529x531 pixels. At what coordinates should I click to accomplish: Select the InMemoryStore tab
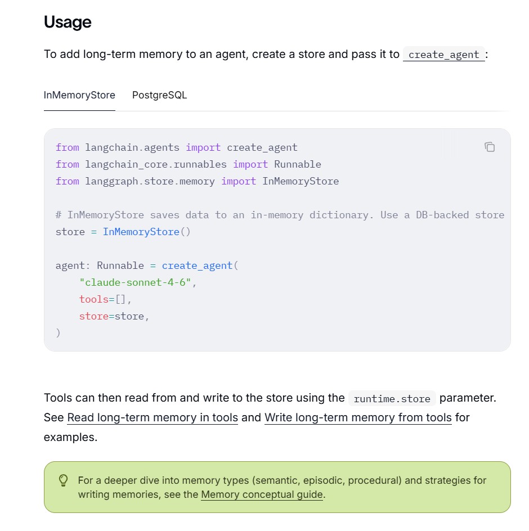pyautogui.click(x=79, y=95)
